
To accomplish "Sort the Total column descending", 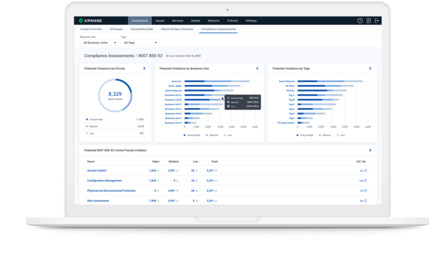I will (x=214, y=161).
